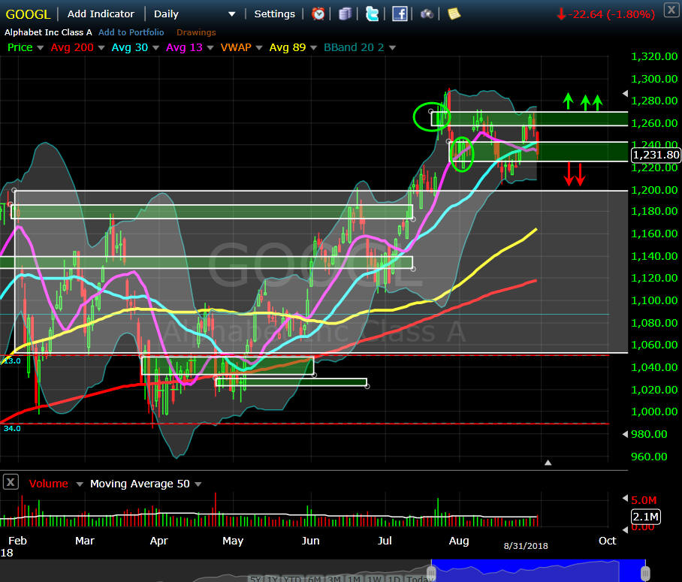The height and width of the screenshot is (582, 682).
Task: Share chart via the Twitter icon
Action: [372, 14]
